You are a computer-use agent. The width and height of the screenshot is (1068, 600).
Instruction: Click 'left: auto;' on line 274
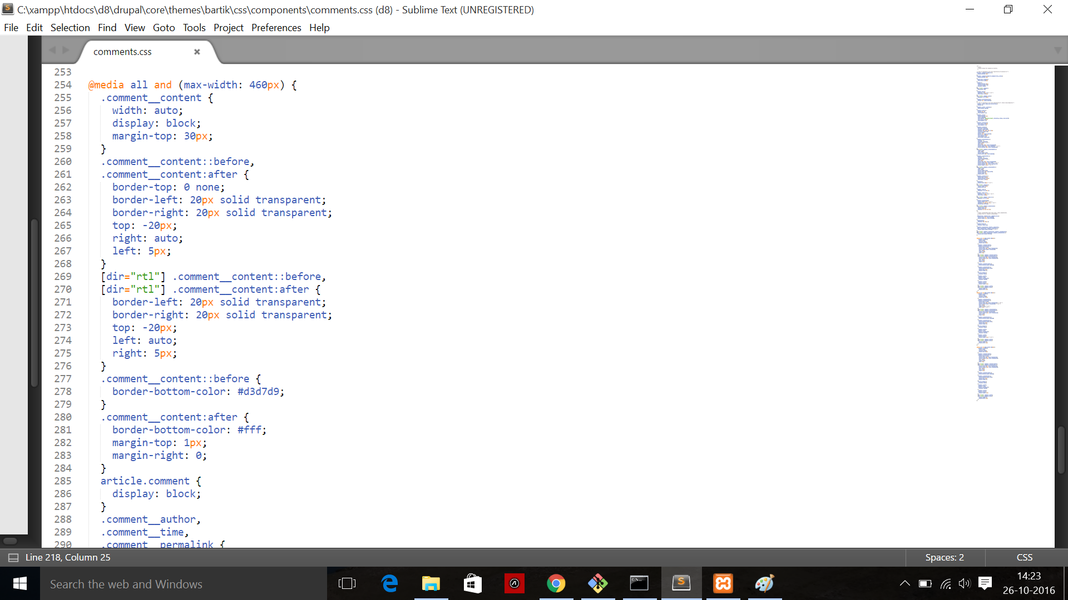(145, 341)
